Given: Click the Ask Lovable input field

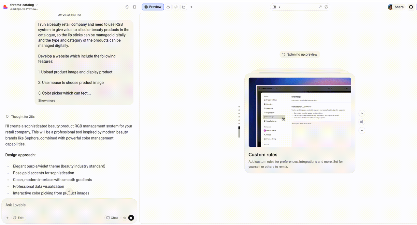Looking at the screenshot, I should click(65, 205).
